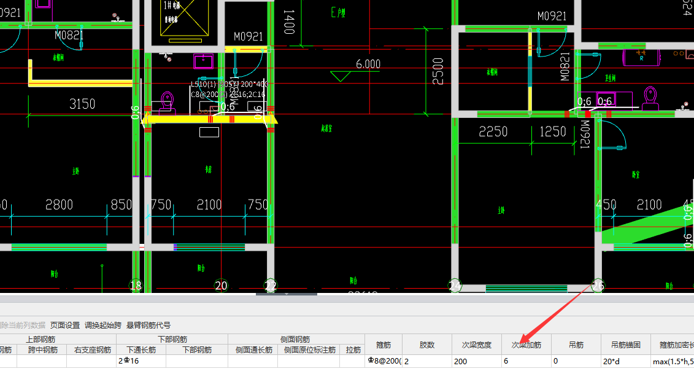The height and width of the screenshot is (390, 694).
Task: Click the 次梁宽度 column header
Action: click(x=476, y=345)
